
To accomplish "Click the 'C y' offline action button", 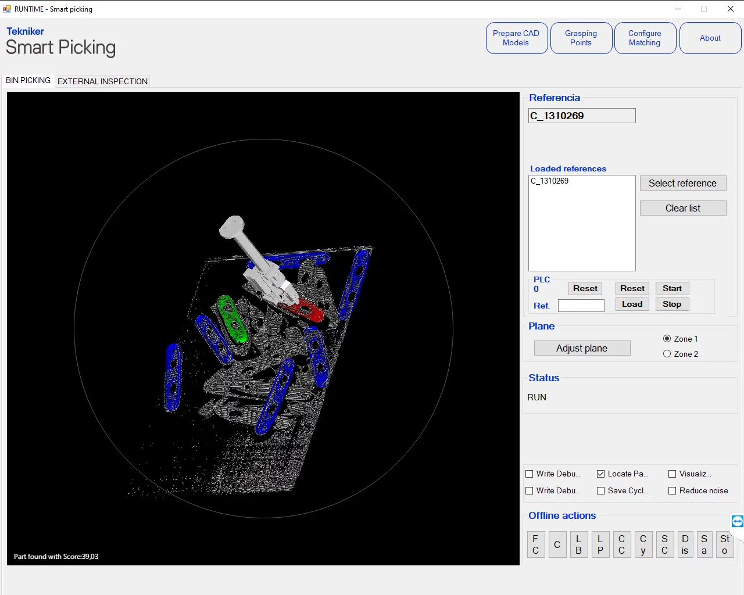I will click(x=643, y=544).
